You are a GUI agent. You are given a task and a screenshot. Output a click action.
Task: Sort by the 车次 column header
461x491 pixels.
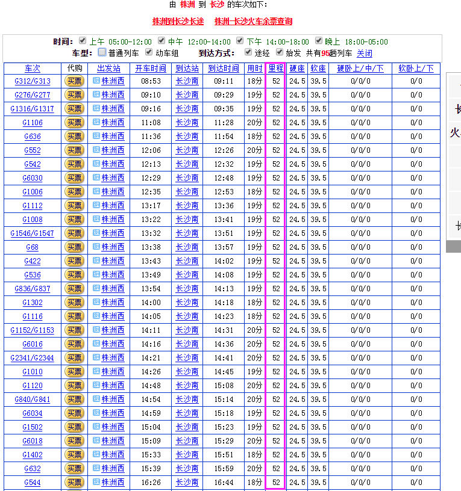33,68
